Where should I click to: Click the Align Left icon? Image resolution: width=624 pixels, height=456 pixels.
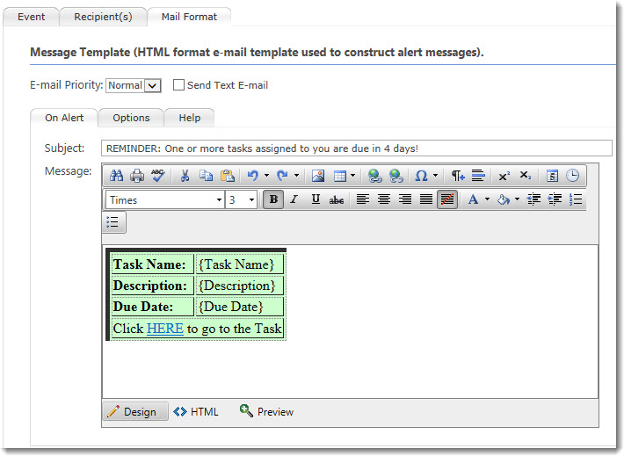pyautogui.click(x=363, y=199)
